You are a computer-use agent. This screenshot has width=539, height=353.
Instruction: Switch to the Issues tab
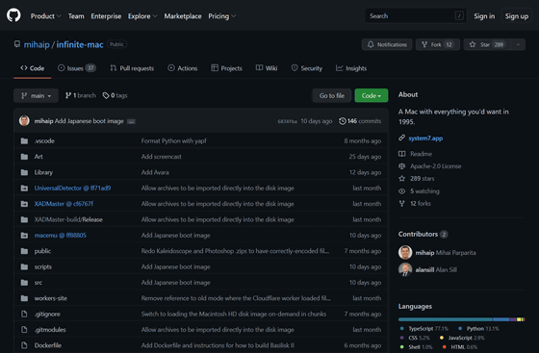point(77,68)
